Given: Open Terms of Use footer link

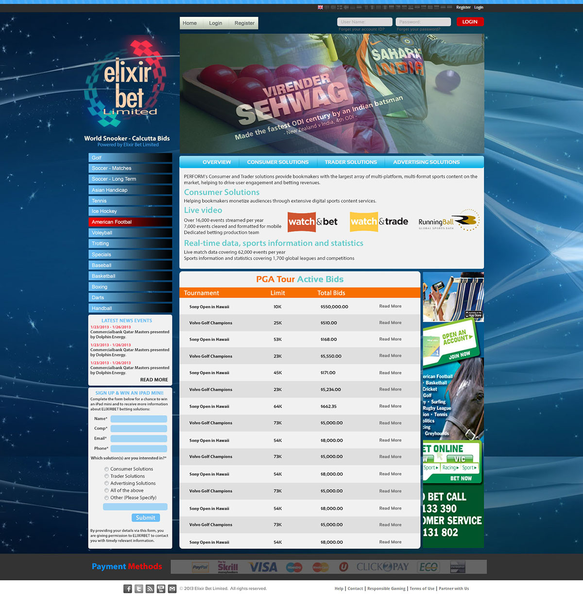Looking at the screenshot, I should (x=422, y=589).
